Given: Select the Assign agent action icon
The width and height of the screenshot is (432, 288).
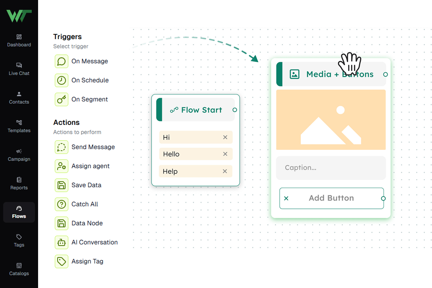Looking at the screenshot, I should coord(62,166).
